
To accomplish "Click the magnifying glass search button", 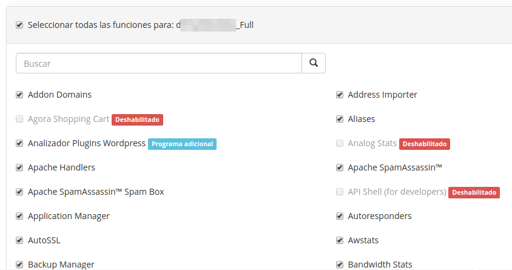I will click(x=314, y=63).
